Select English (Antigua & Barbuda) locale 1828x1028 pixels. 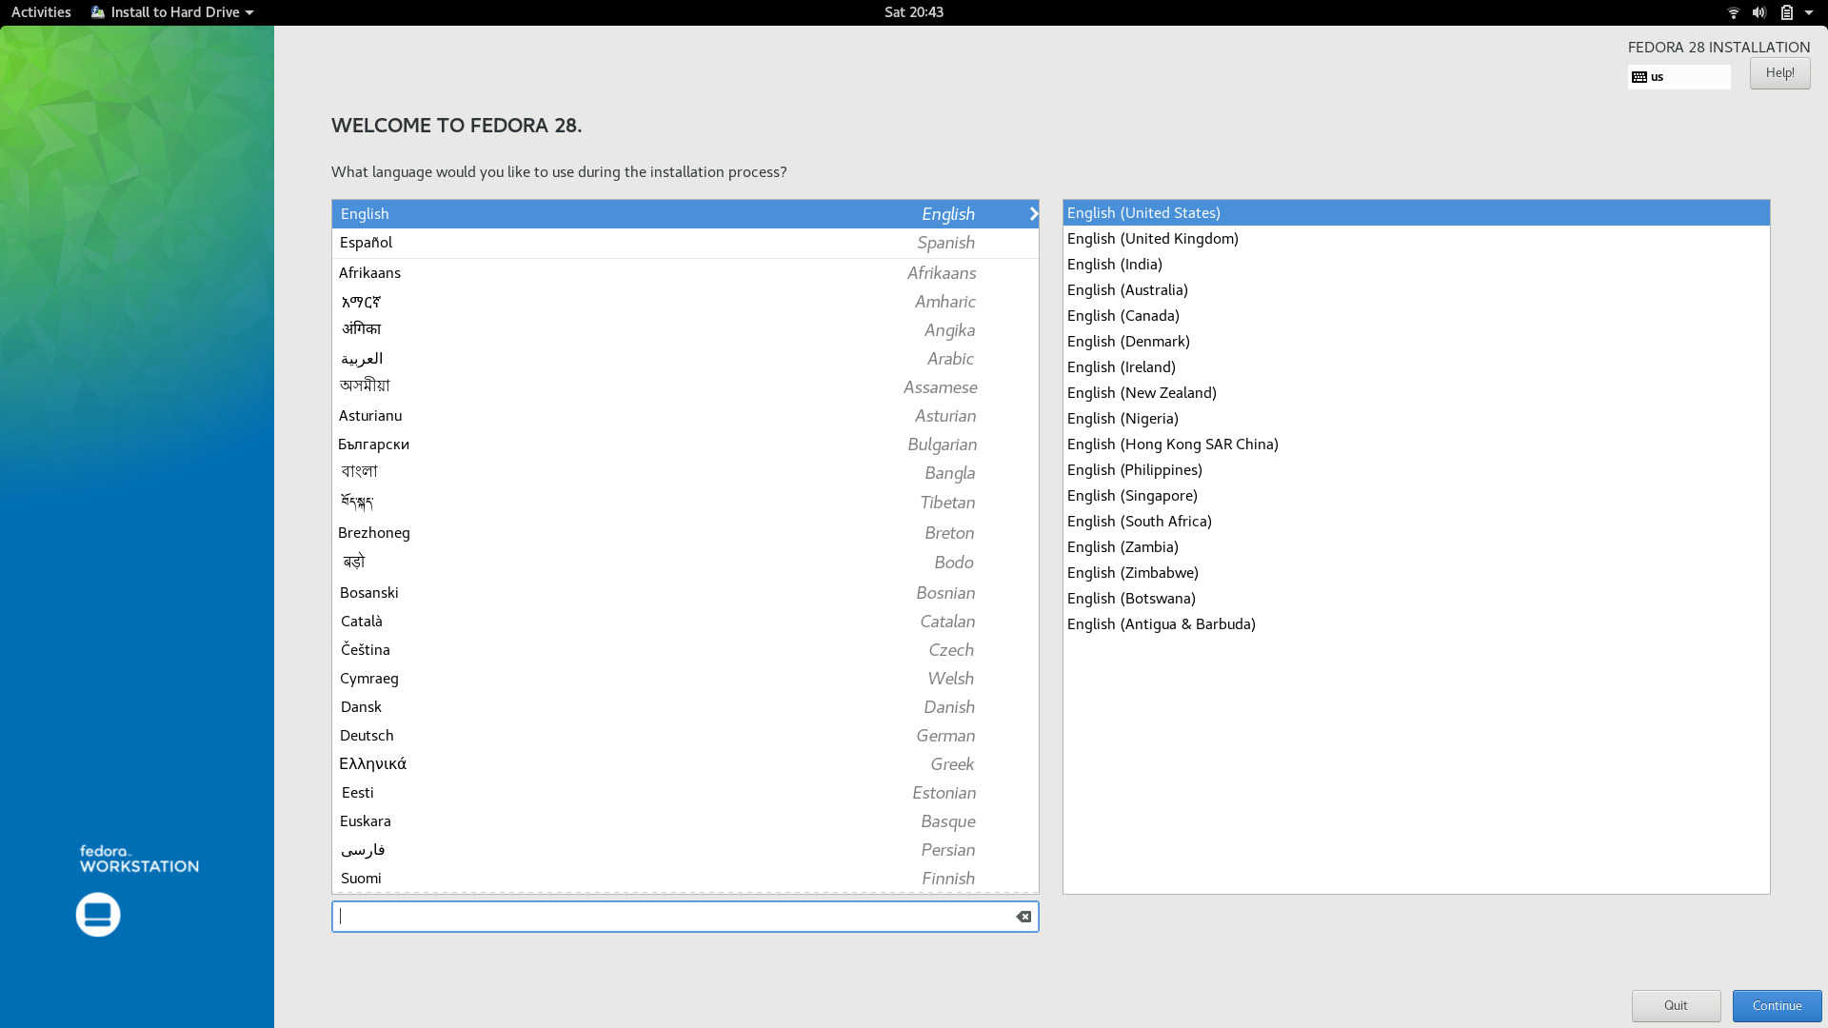1416,624
